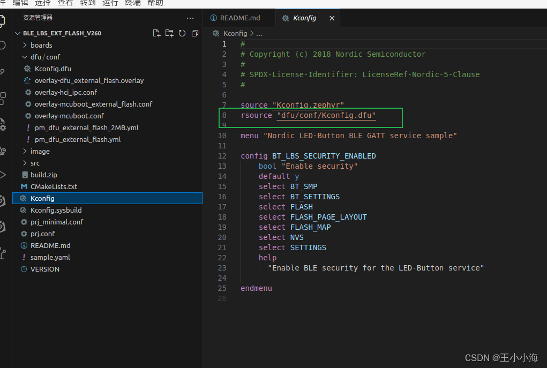Image resolution: width=547 pixels, height=368 pixels.
Task: Click the breadcrumb ellipsis after Kconfig
Action: tap(259, 34)
